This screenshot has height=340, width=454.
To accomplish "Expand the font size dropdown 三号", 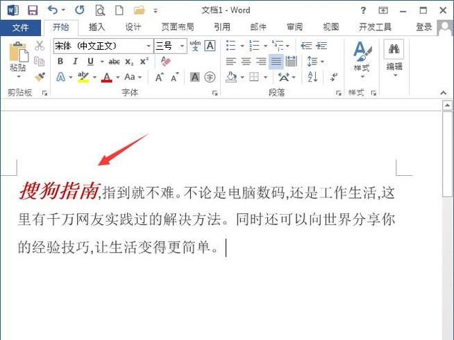I will click(182, 46).
